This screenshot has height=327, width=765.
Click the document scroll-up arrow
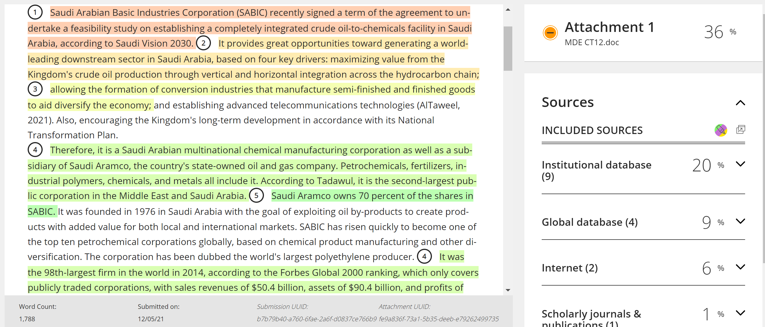(x=508, y=10)
